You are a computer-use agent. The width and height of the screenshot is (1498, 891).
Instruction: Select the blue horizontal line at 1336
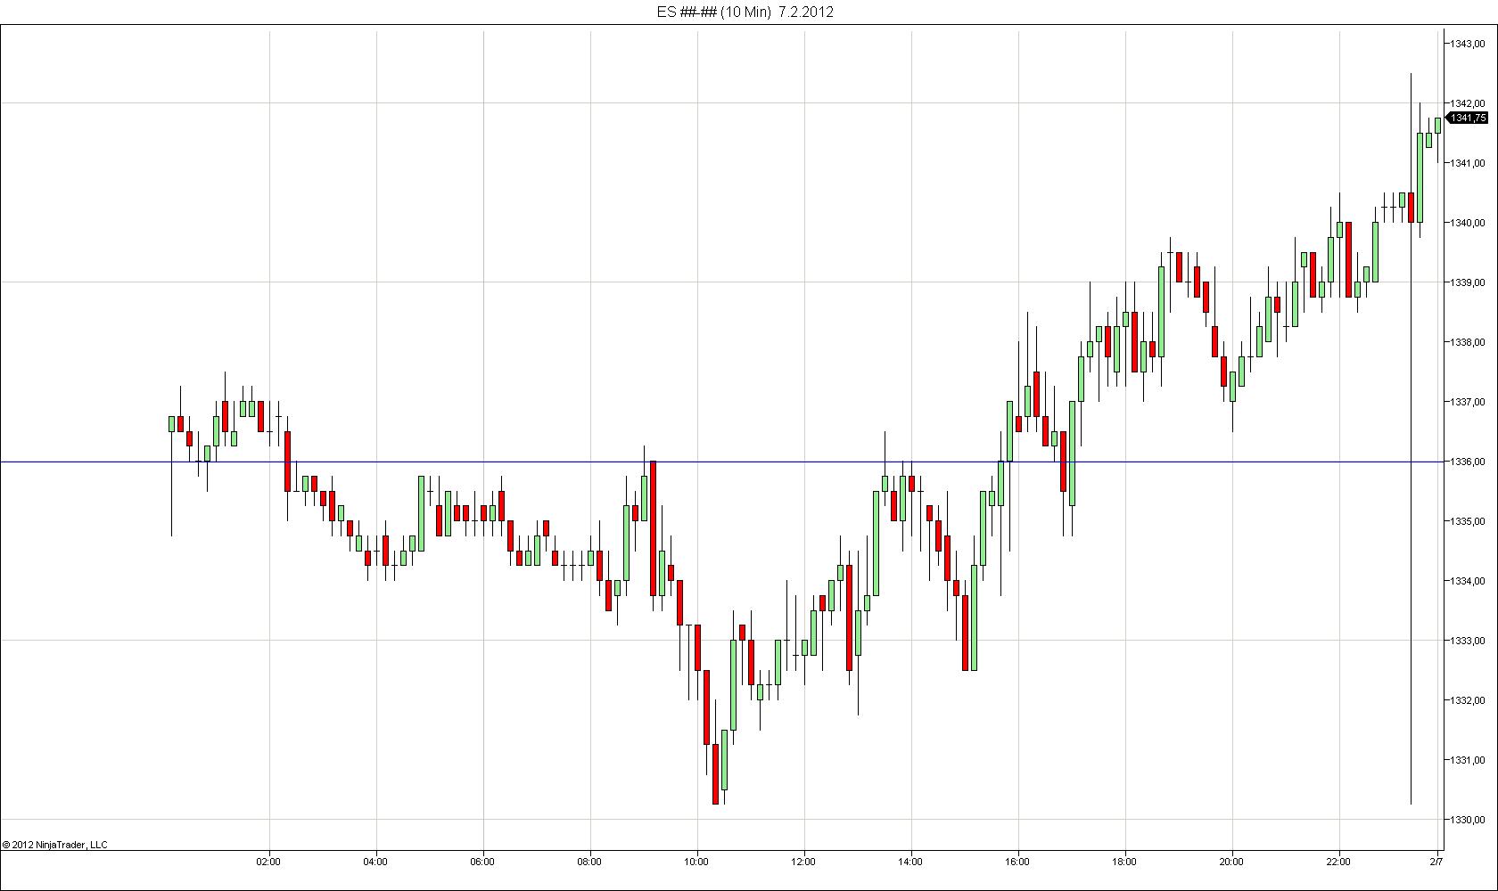(720, 462)
